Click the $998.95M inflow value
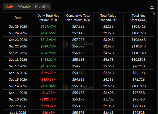Viewport: 158px width, 114px height. [x=48, y=53]
